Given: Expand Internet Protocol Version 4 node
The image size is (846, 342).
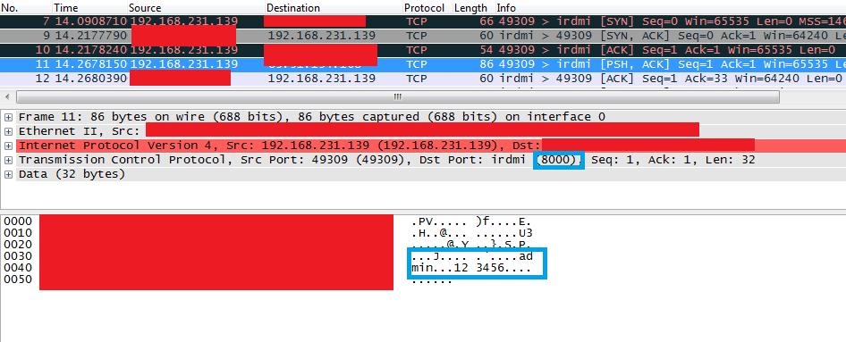Looking at the screenshot, I should (x=8, y=146).
